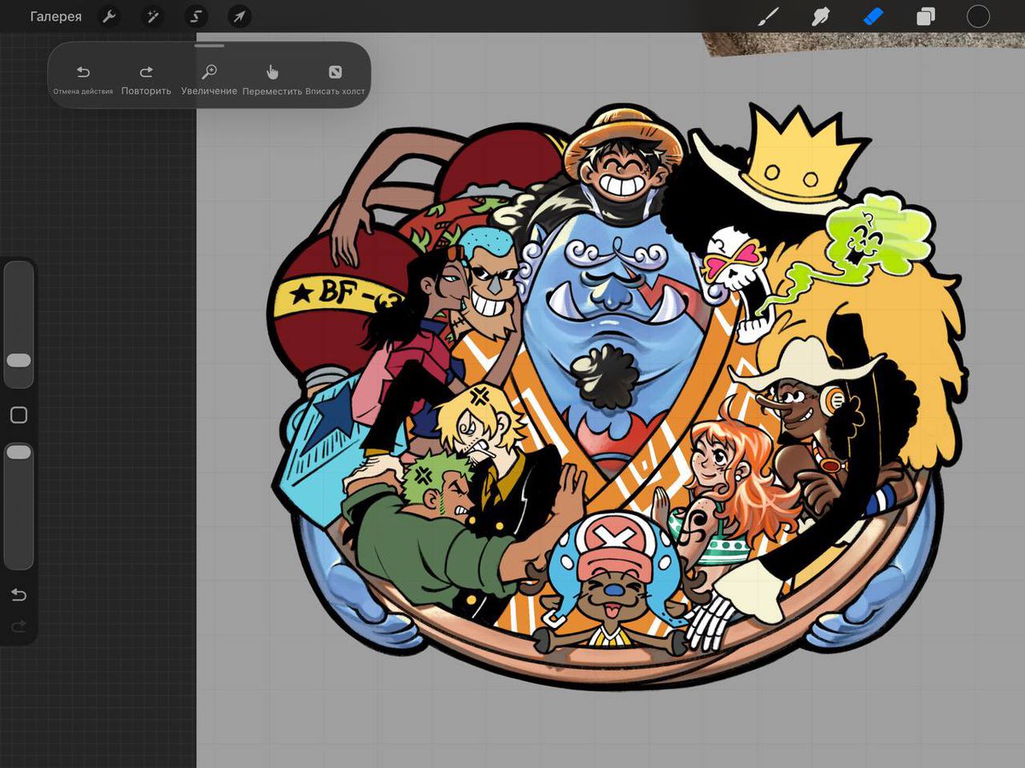Choose Move (Переместить) in QuickMenu

pos(272,79)
